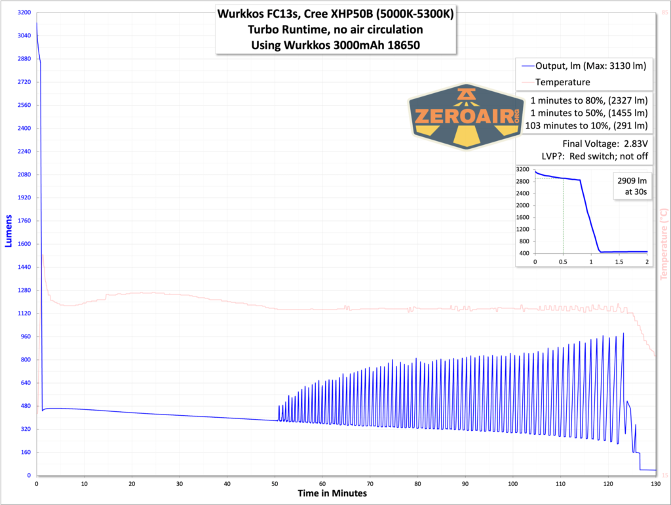
Task: Click the peak of the blue output curve
Action: pyautogui.click(x=37, y=24)
